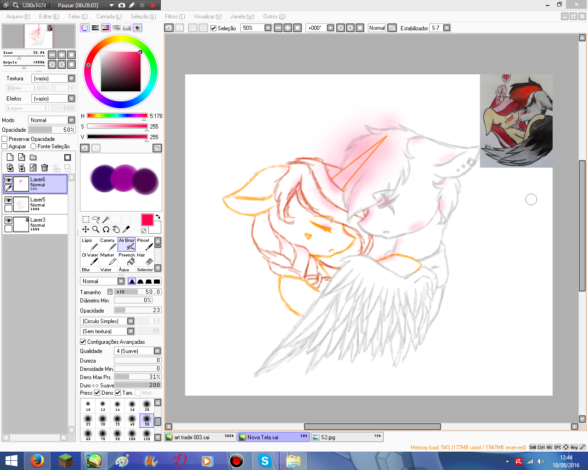Image resolution: width=588 pixels, height=470 pixels.
Task: Create a new linework layer
Action: (22, 157)
